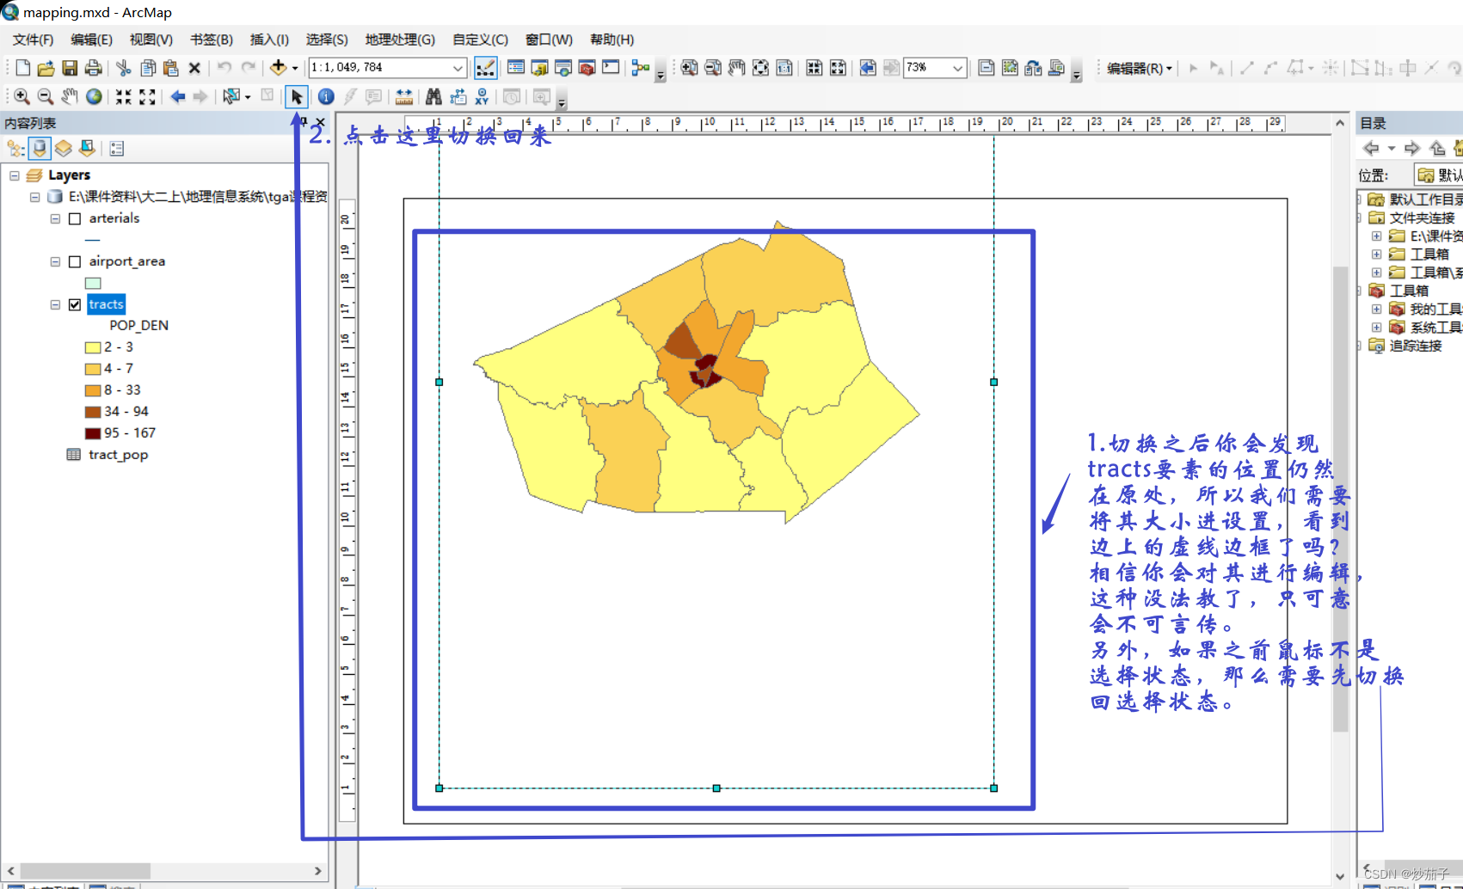Viewport: 1463px width, 889px height.
Task: Open the Editor toolbar icon
Action: pyautogui.click(x=485, y=67)
